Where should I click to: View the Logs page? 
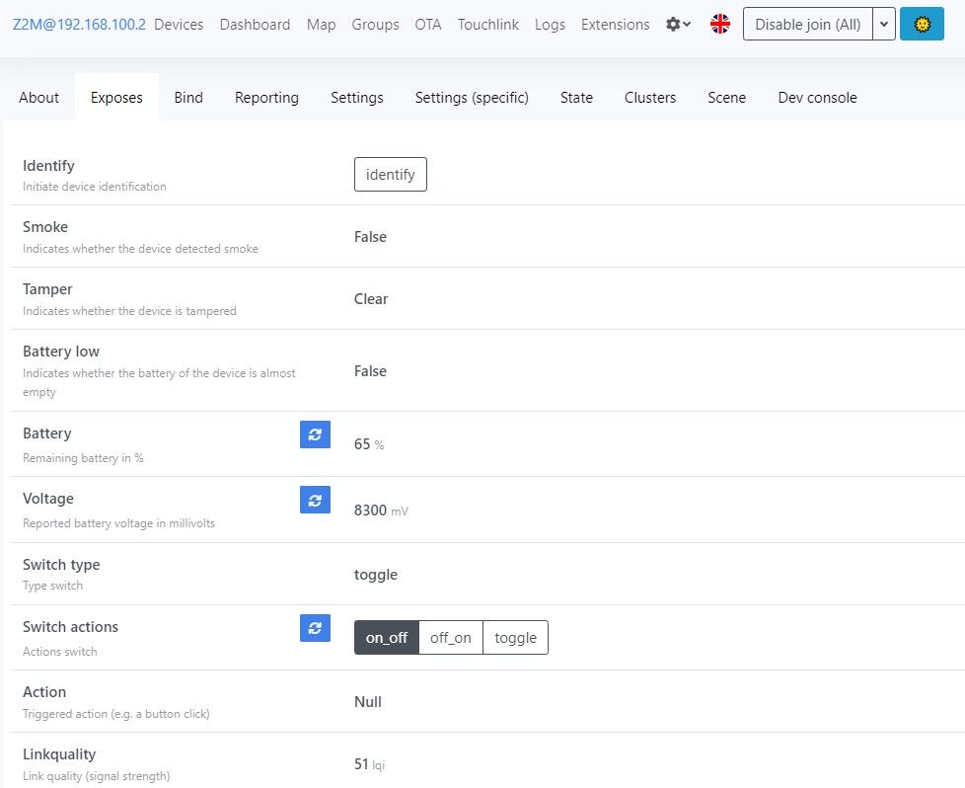tap(551, 25)
